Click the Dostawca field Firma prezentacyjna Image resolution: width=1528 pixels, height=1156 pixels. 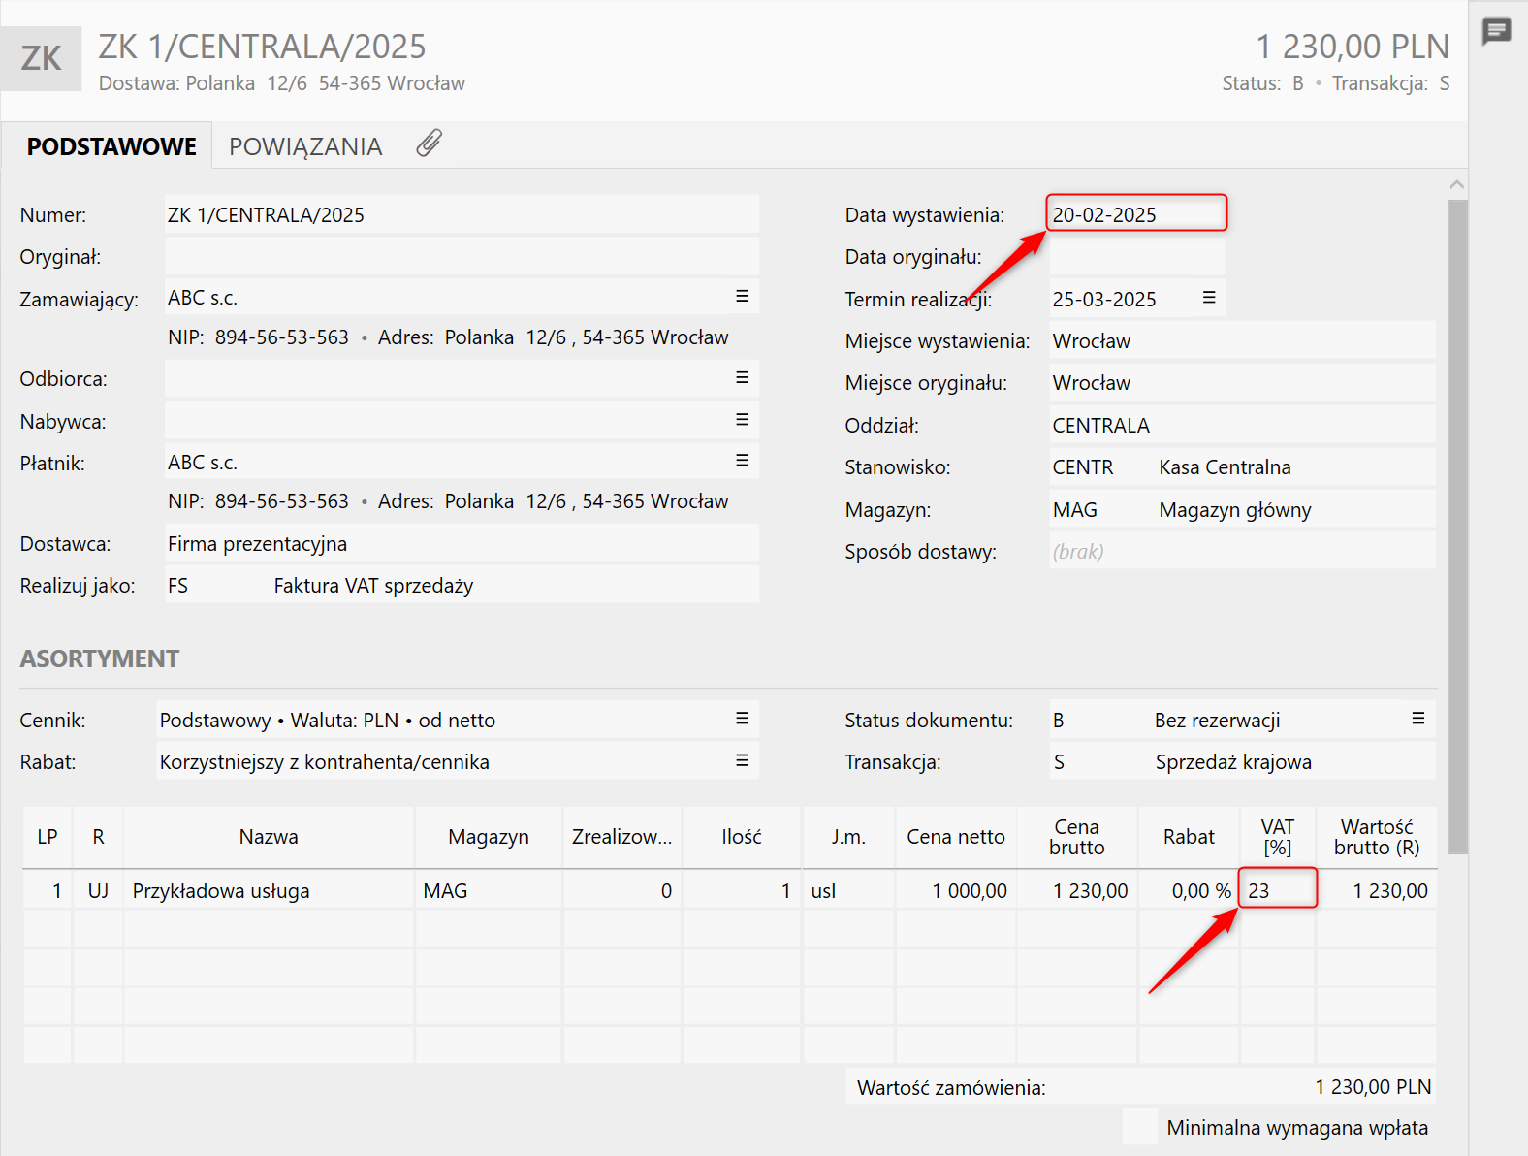(462, 543)
